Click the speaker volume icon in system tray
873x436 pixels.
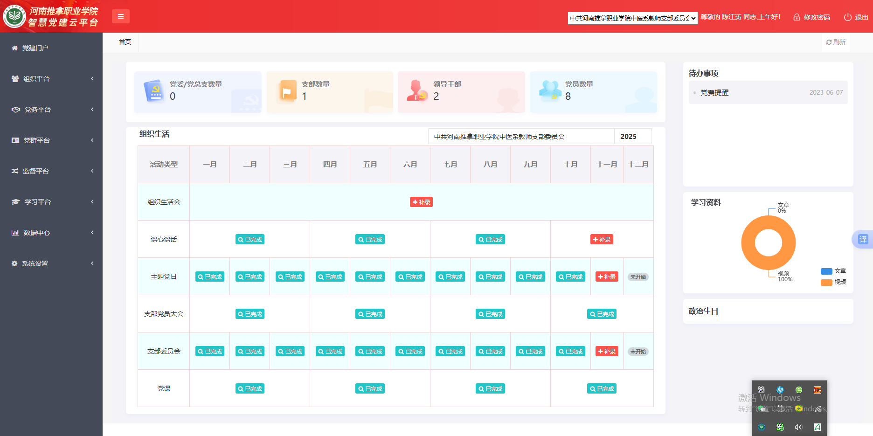click(x=798, y=427)
